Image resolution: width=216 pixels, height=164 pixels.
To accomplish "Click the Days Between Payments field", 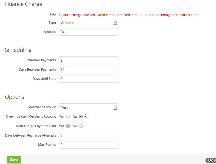I will 89,70.
